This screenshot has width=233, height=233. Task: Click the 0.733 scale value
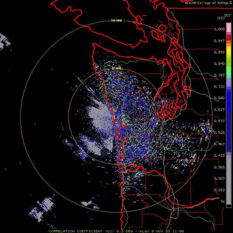click(219, 87)
